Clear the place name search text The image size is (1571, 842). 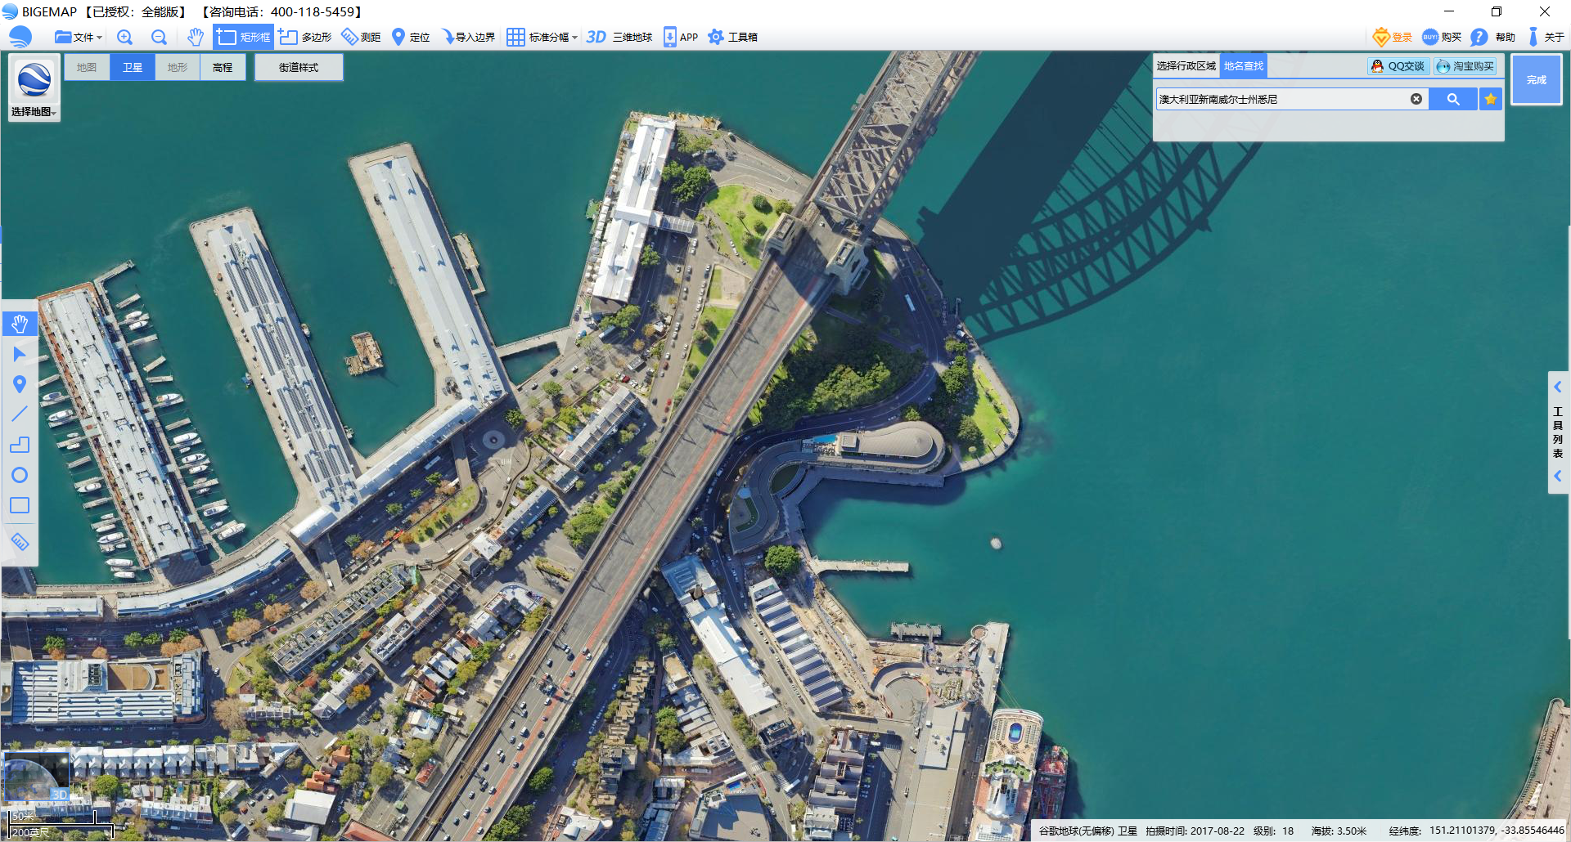[x=1416, y=99]
